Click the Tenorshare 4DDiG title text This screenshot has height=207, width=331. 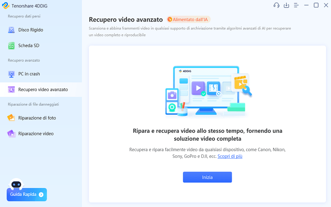(x=29, y=6)
